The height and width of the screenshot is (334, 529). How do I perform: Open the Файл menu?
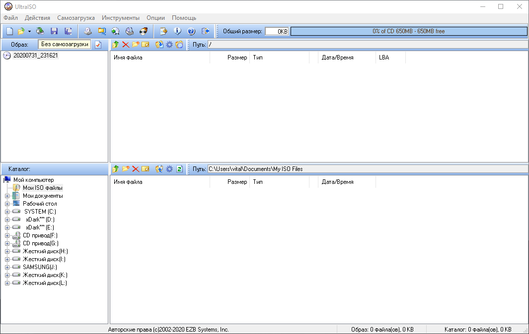(11, 18)
